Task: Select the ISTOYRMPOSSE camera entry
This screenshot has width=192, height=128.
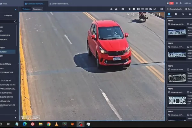Action: click(x=7, y=72)
